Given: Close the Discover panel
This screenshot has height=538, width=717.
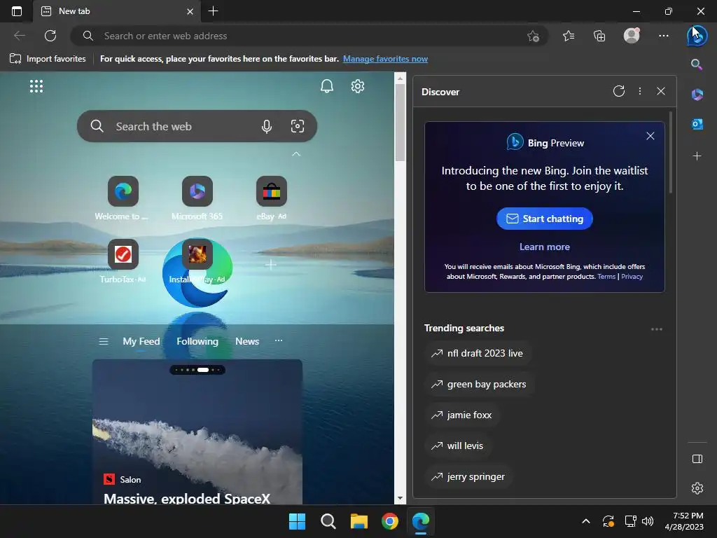Looking at the screenshot, I should click(x=661, y=91).
